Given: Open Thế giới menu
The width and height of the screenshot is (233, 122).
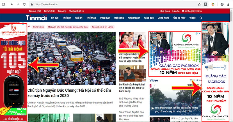Looking at the screenshot, I should click(67, 18).
